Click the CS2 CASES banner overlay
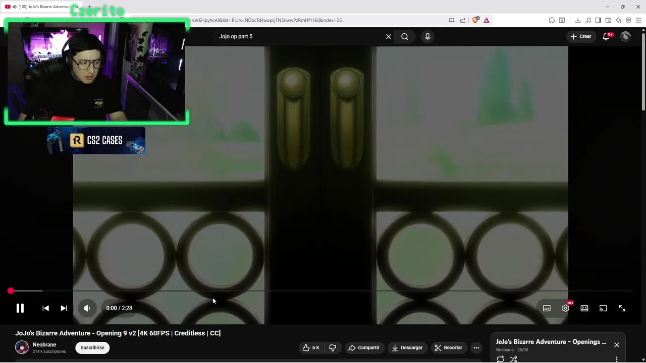Viewport: 646px width, 363px height. [x=96, y=140]
